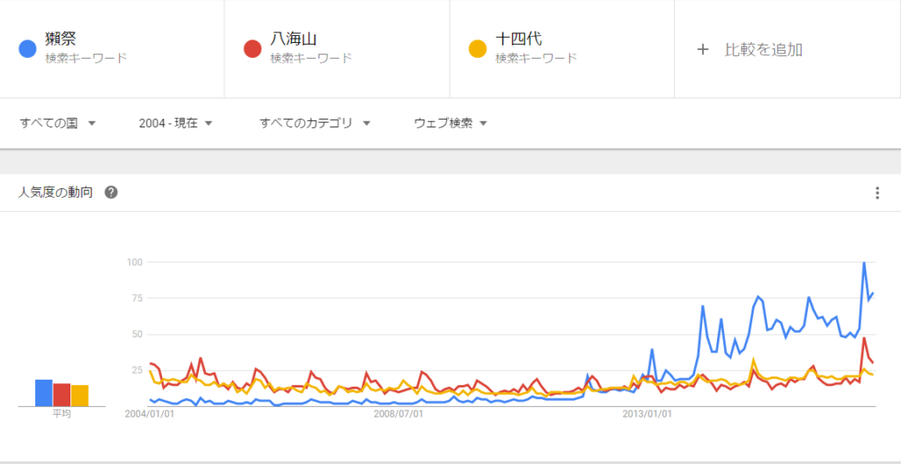The height and width of the screenshot is (464, 901).
Task: Click the plus icon to add comparison
Action: 702,49
